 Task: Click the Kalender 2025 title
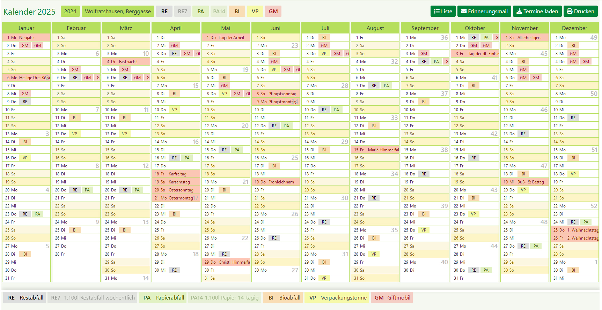[x=29, y=12]
